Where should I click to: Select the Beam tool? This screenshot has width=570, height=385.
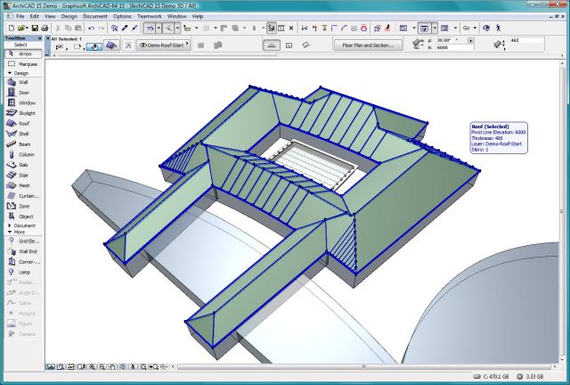[23, 144]
